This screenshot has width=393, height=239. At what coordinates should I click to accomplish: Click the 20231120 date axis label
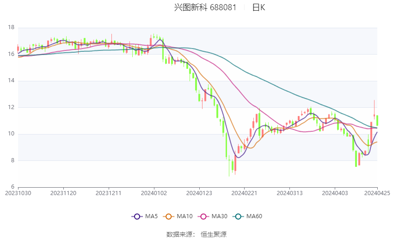click(63, 193)
